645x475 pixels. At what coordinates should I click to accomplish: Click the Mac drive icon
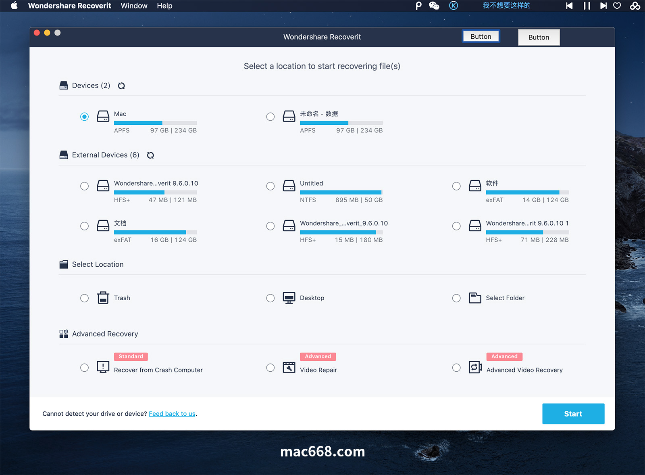(103, 117)
